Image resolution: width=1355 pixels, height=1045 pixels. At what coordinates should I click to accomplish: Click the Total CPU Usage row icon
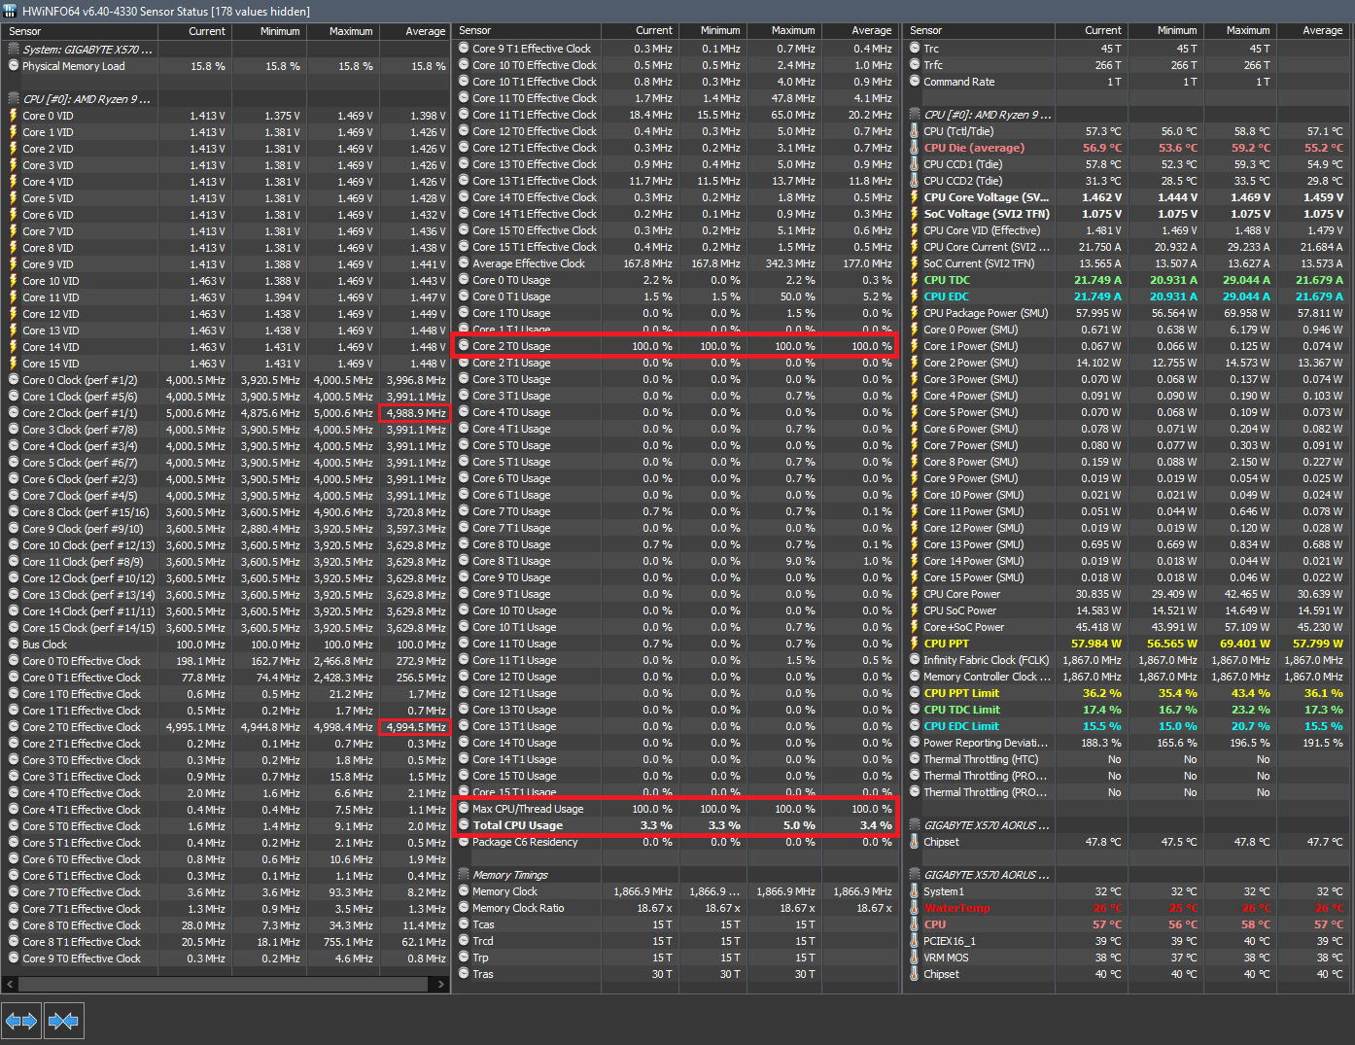click(464, 825)
